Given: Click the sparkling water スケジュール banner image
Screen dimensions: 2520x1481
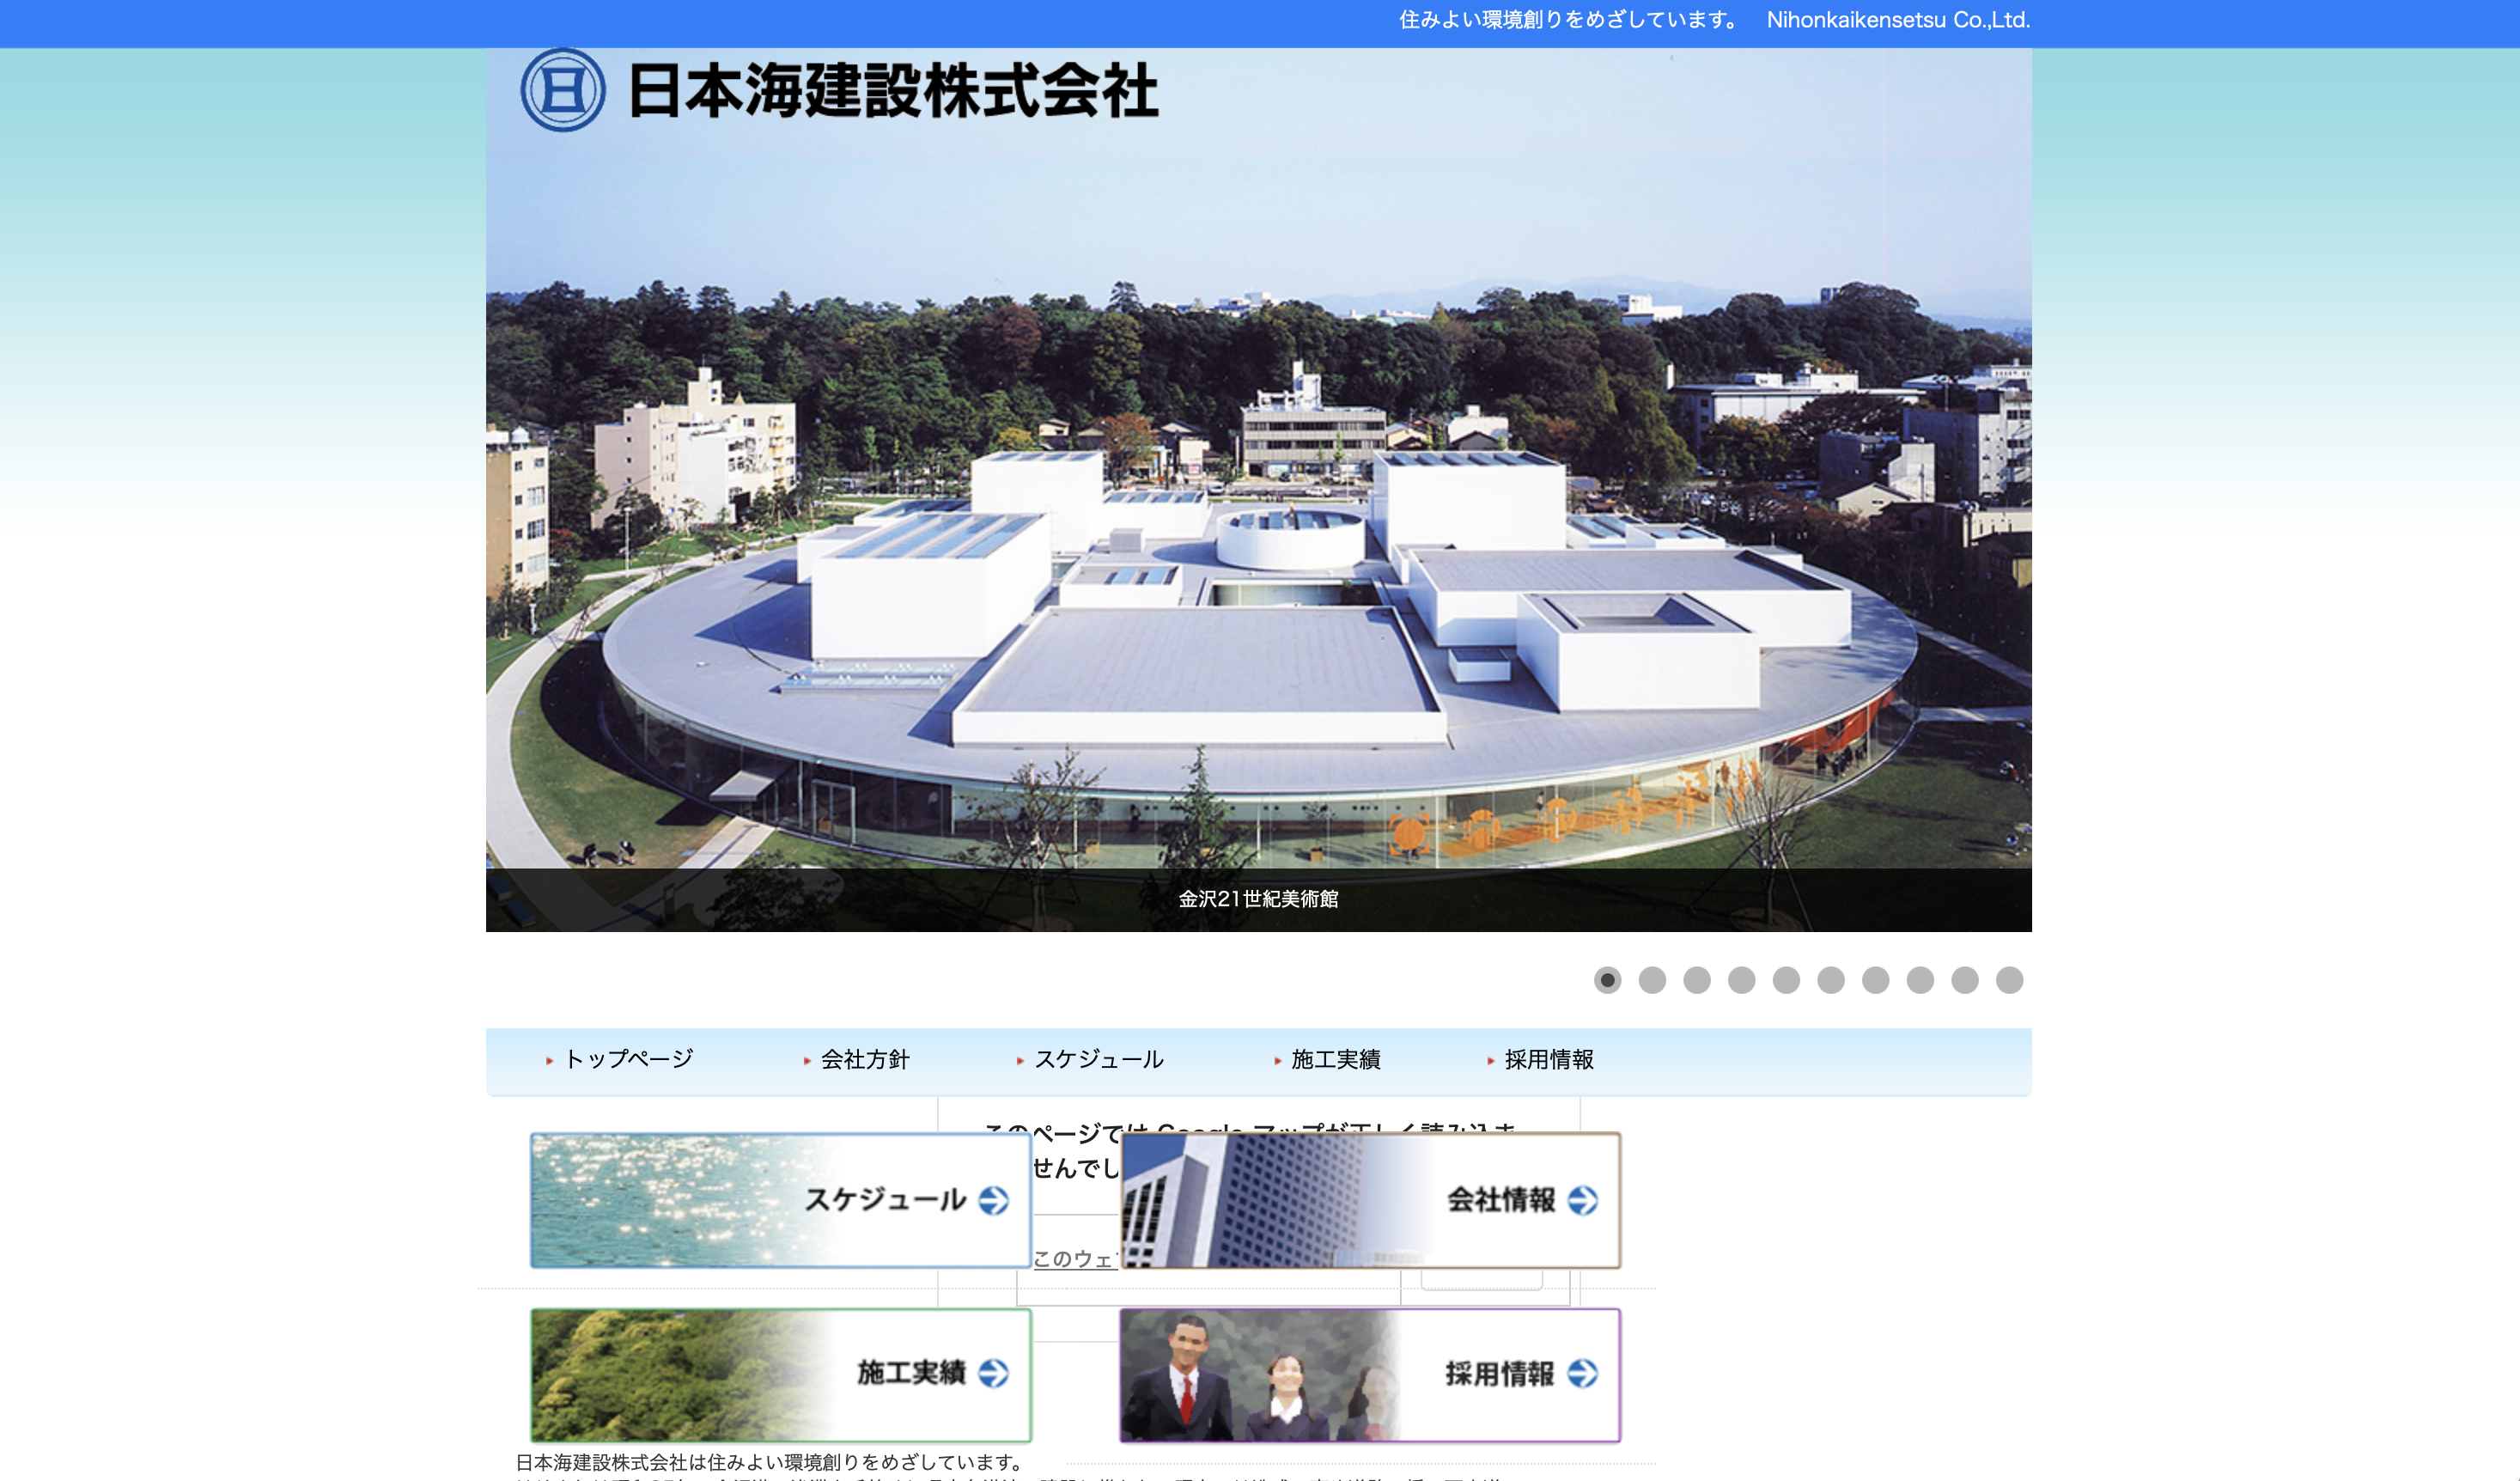Looking at the screenshot, I should 660,1200.
